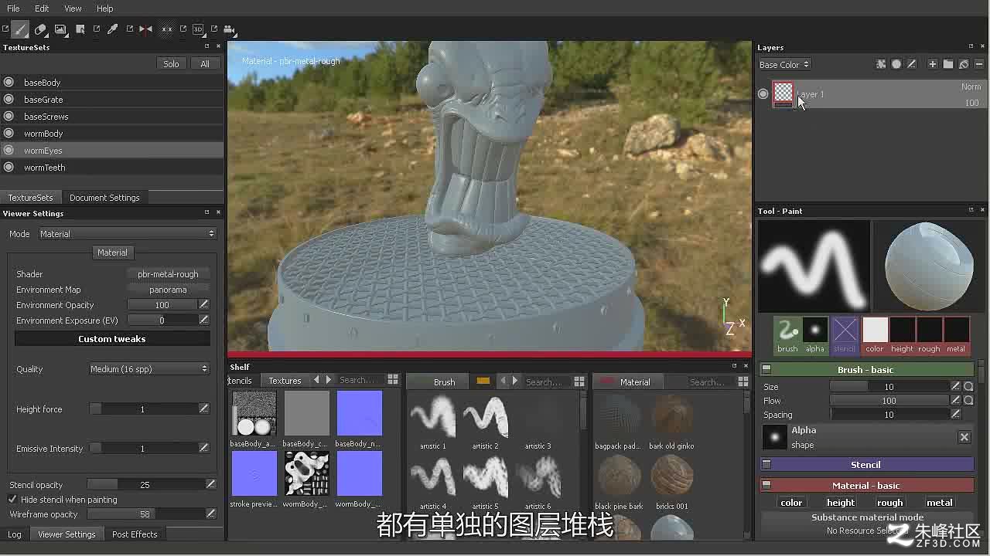Toggle visibility of baseBody texture set

9,82
